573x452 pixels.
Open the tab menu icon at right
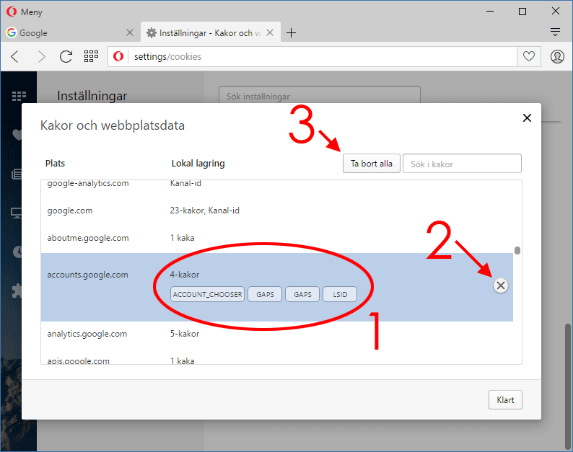click(555, 32)
